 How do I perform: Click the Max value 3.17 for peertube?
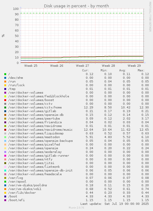pos(145,119)
